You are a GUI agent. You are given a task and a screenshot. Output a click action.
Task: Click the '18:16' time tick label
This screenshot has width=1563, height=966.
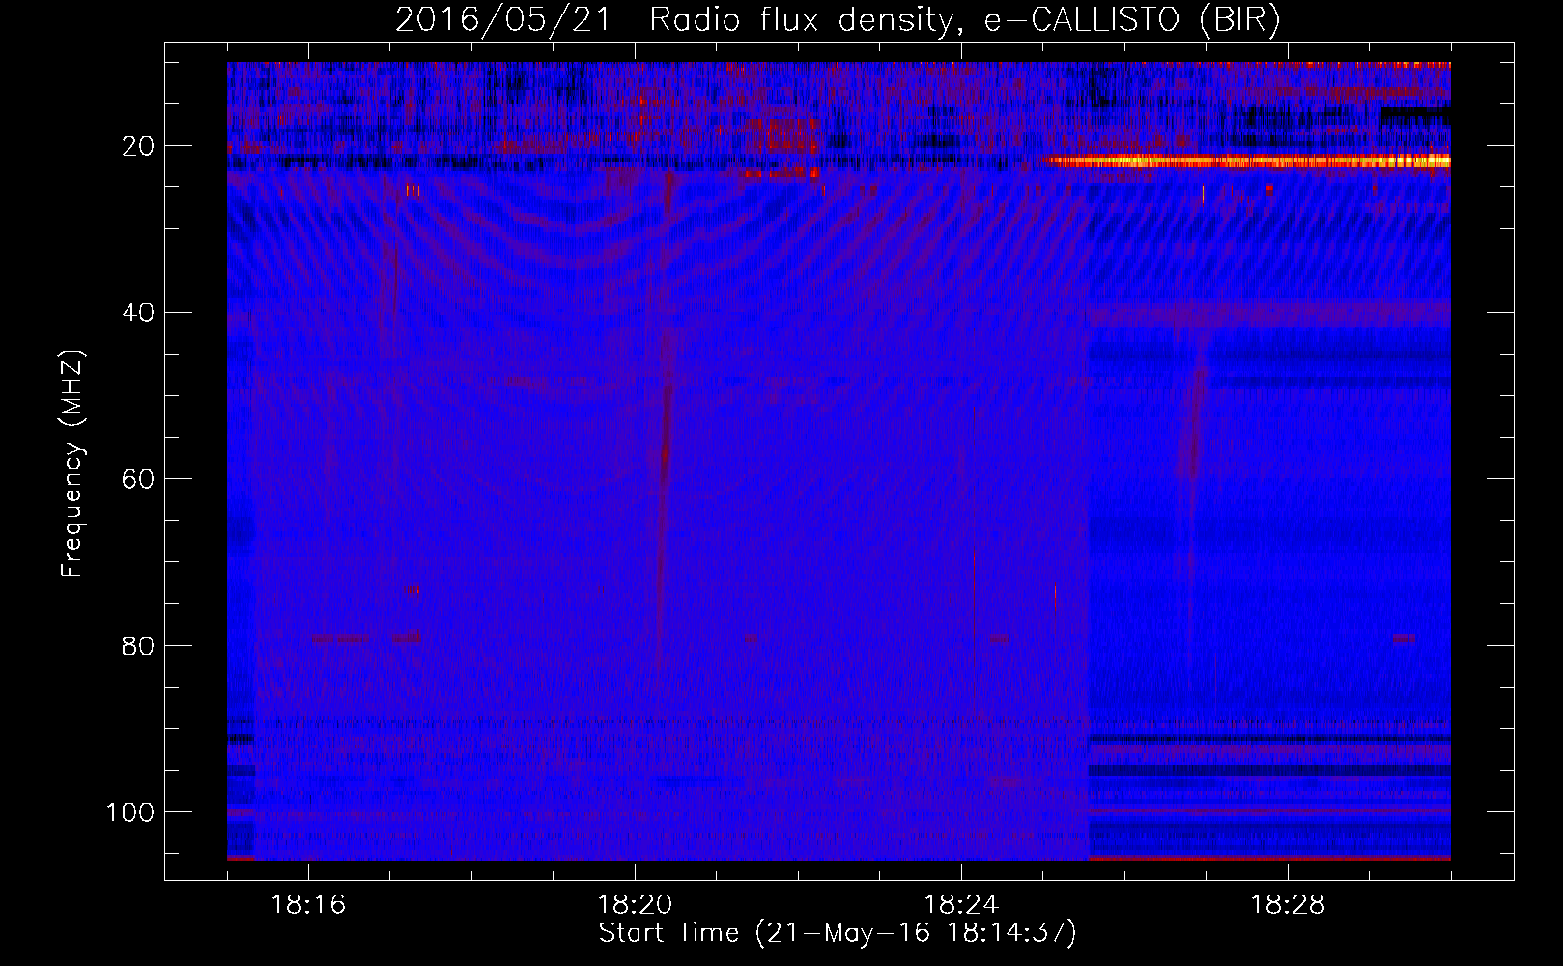[308, 905]
